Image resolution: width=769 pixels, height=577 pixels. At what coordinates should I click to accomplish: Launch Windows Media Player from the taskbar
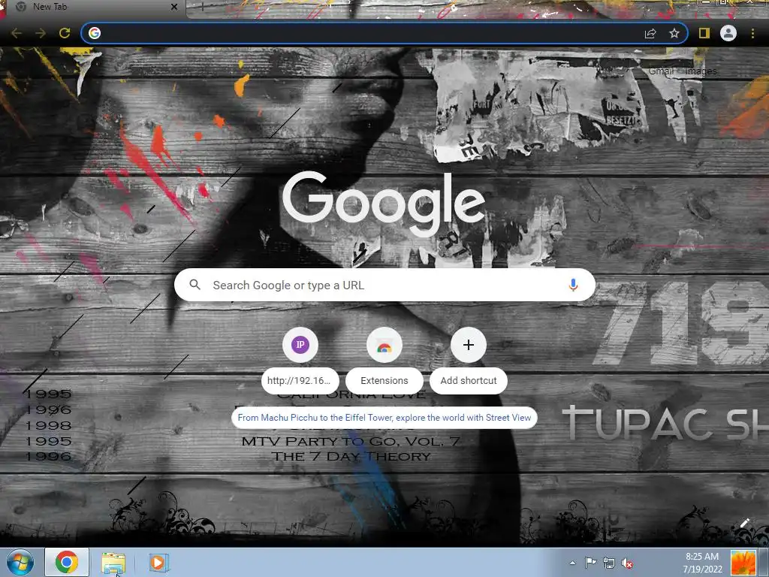[158, 562]
